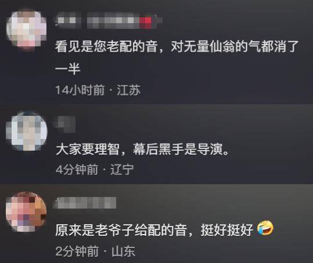The height and width of the screenshot is (263, 313).
Task: Open the short blurred username above 大家要理智
Action: point(65,124)
